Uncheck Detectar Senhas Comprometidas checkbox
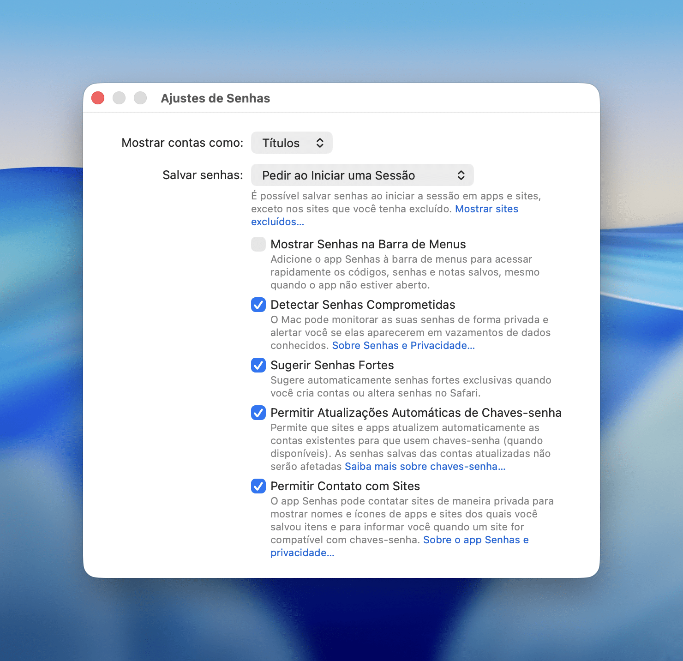Image resolution: width=683 pixels, height=661 pixels. (258, 305)
